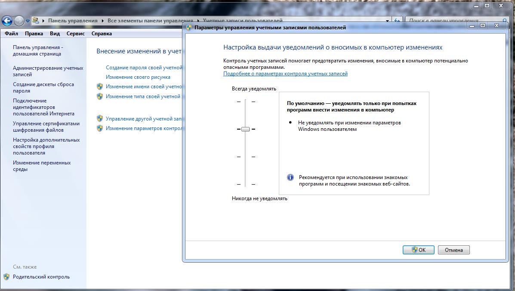Click the user accounts icon in address bar
515x291 pixels.
[36, 21]
